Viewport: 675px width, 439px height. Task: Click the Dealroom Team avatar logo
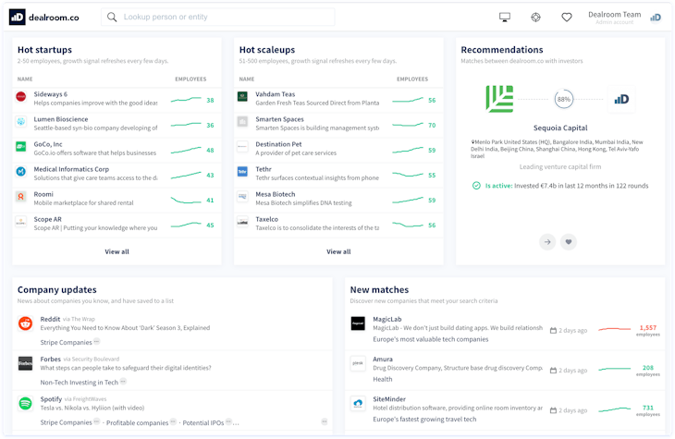click(x=656, y=18)
